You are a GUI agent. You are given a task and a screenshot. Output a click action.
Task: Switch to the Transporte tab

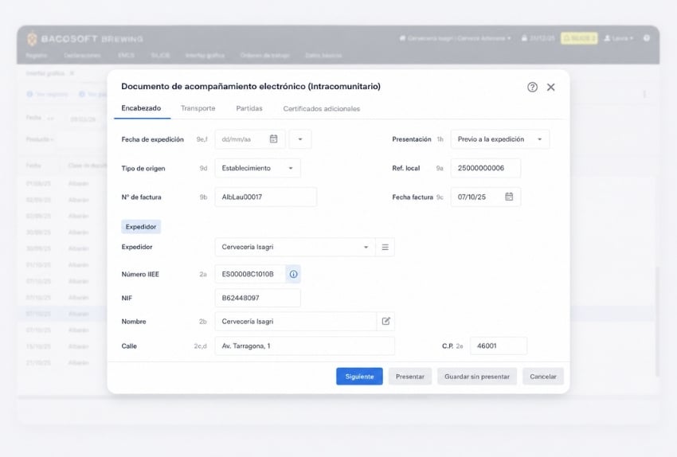pos(198,108)
